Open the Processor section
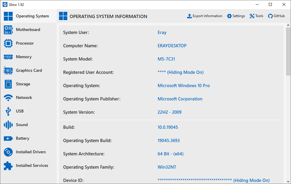Viewport: 291px width, 184px height. pyautogui.click(x=28, y=43)
